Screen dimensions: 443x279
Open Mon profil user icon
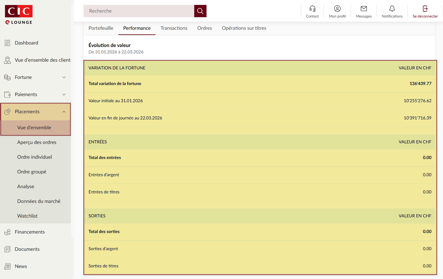coord(337,9)
